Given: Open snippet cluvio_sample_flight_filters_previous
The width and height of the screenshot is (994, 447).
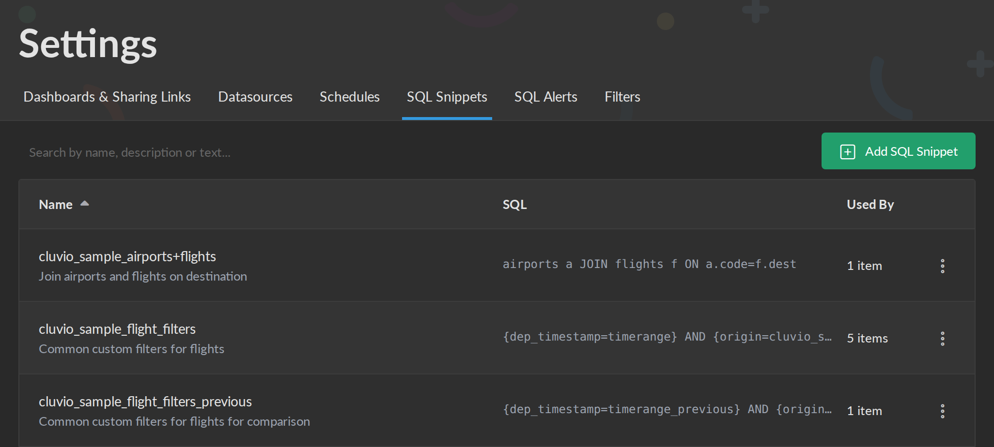Looking at the screenshot, I should (x=145, y=402).
